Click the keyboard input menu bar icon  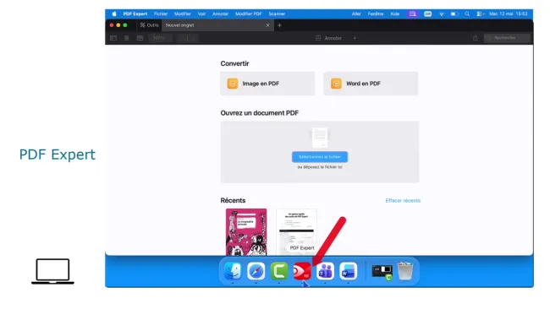coord(427,14)
